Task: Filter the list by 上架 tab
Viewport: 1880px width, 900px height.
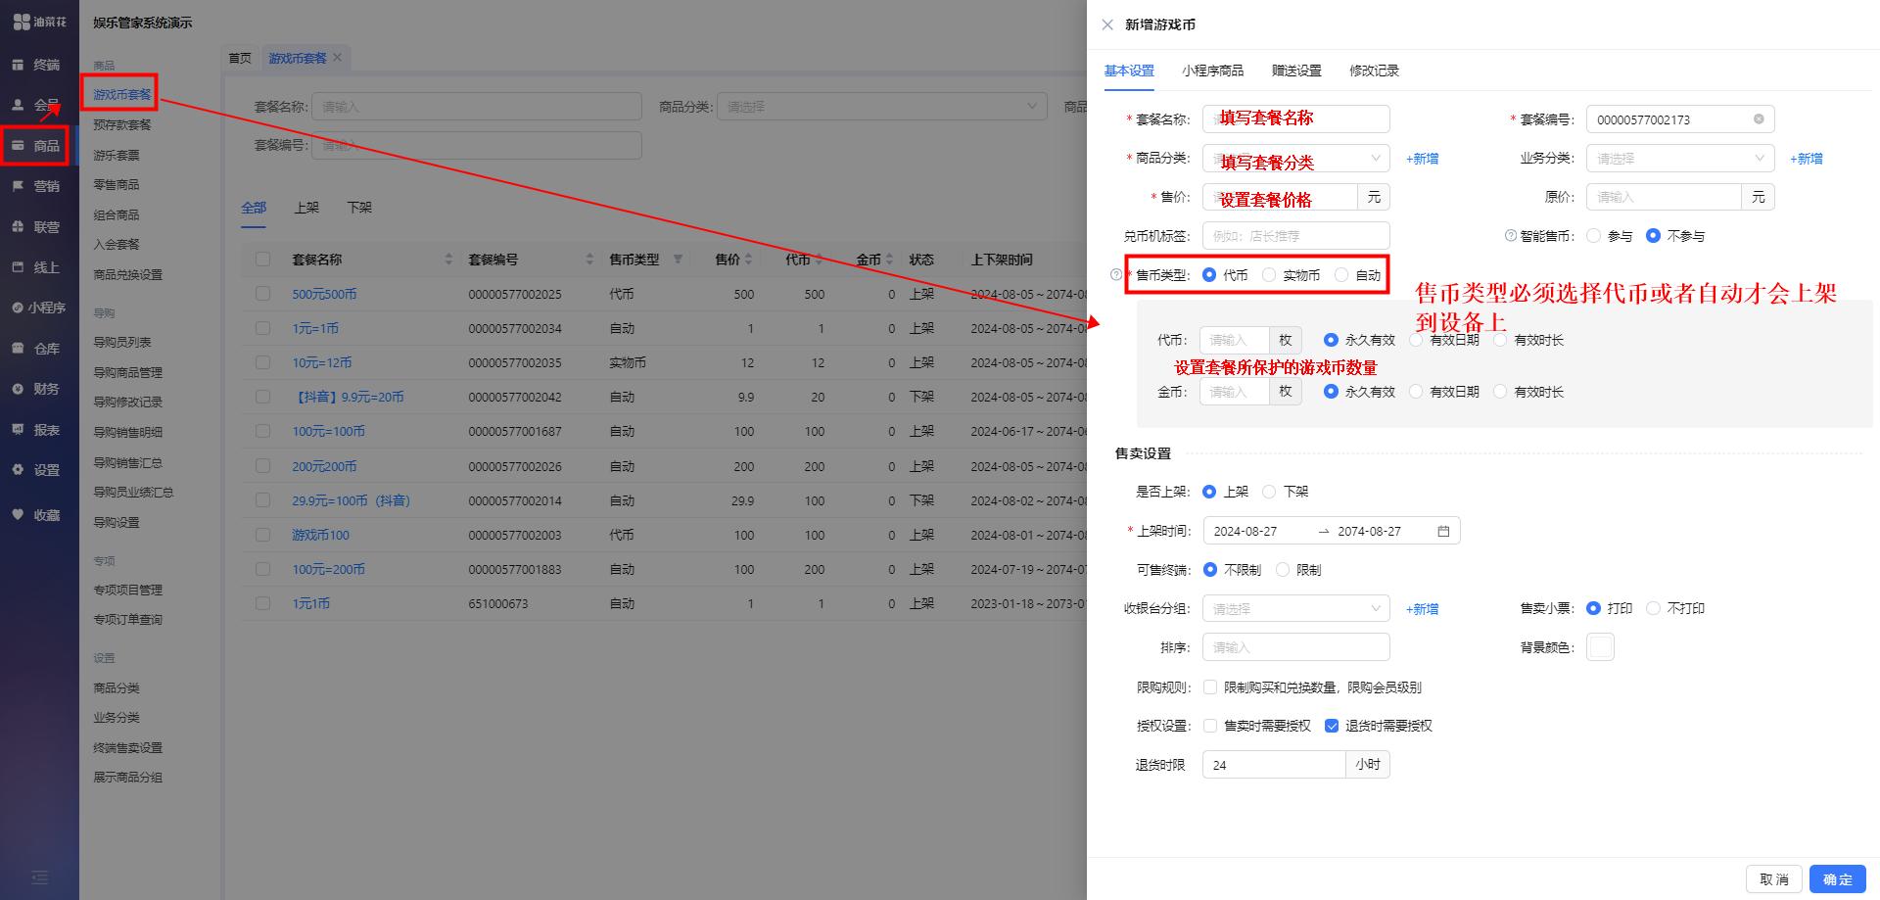Action: [306, 208]
